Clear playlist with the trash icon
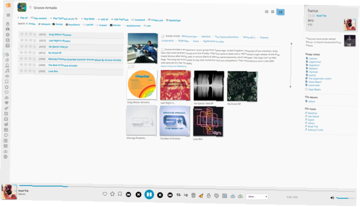This screenshot has width=360, height=207. [193, 195]
